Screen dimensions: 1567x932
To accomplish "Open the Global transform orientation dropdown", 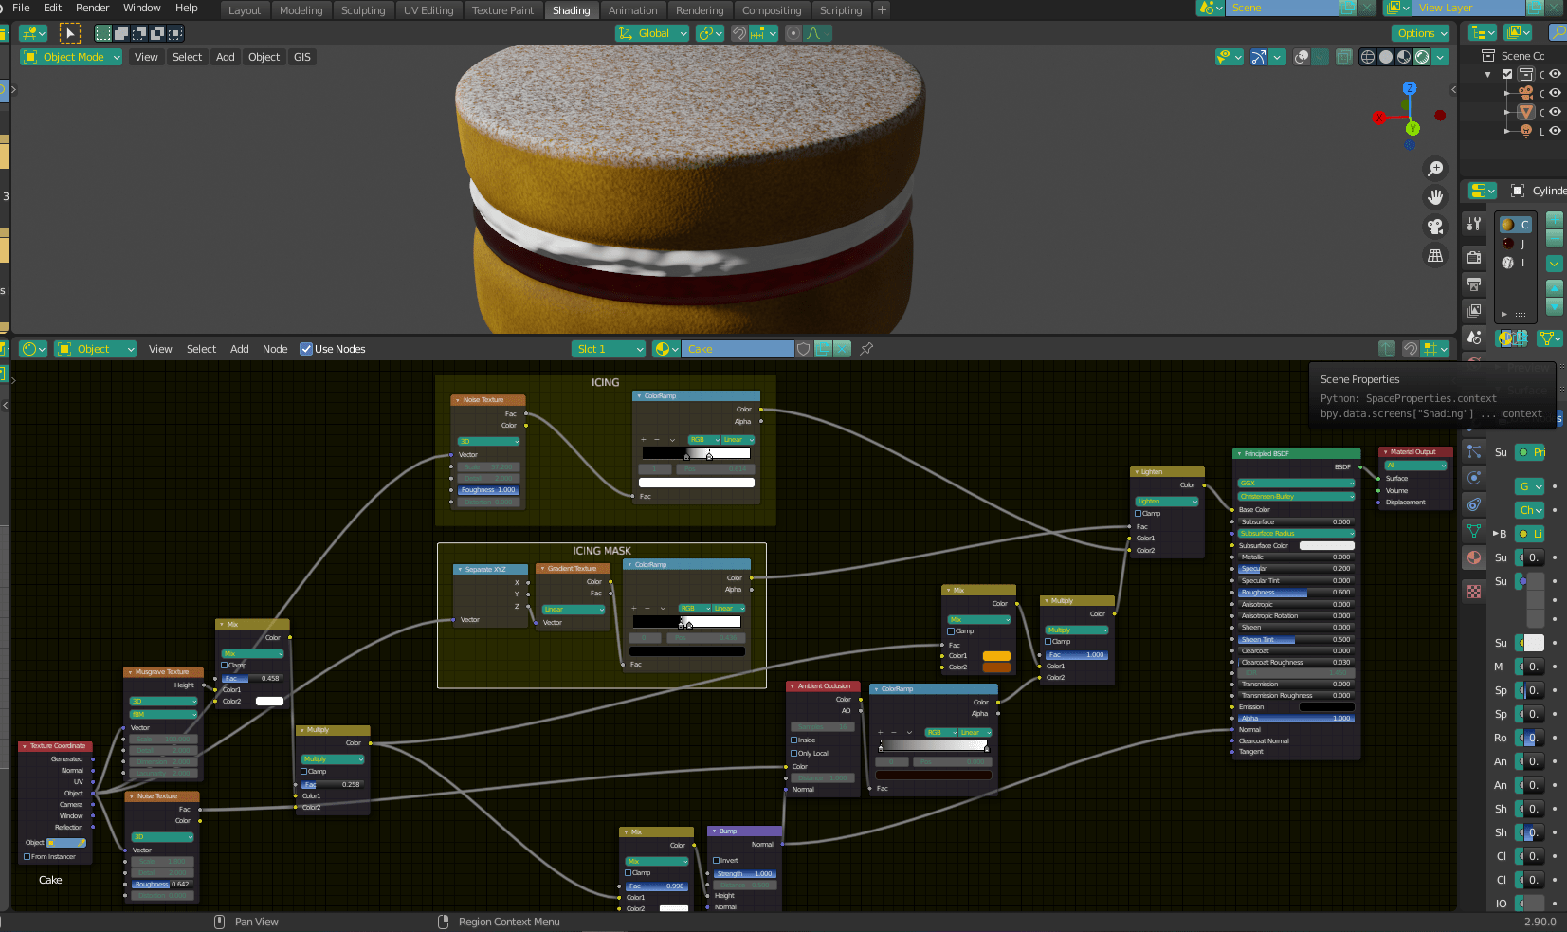I will pyautogui.click(x=652, y=33).
